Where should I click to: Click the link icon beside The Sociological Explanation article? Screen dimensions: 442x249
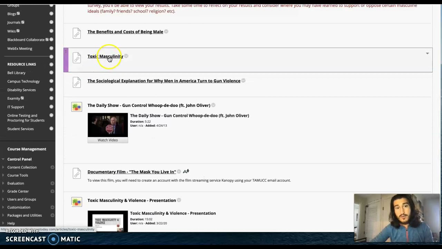coord(77,82)
